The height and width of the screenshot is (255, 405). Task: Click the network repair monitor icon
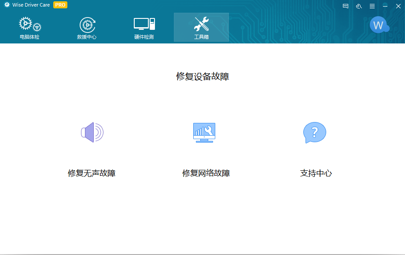tap(204, 132)
